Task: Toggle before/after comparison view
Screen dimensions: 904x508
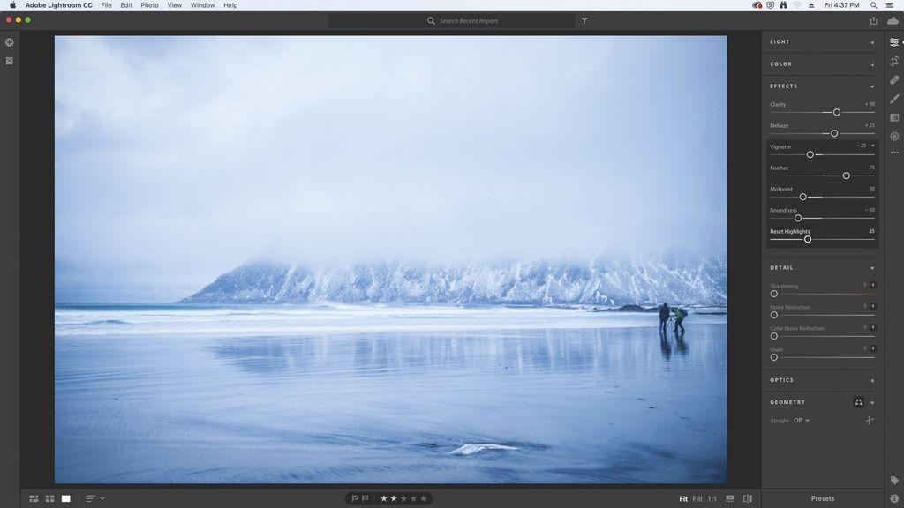Action: tap(746, 498)
